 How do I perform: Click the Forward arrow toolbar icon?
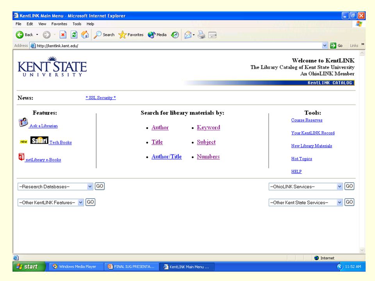(x=46, y=35)
